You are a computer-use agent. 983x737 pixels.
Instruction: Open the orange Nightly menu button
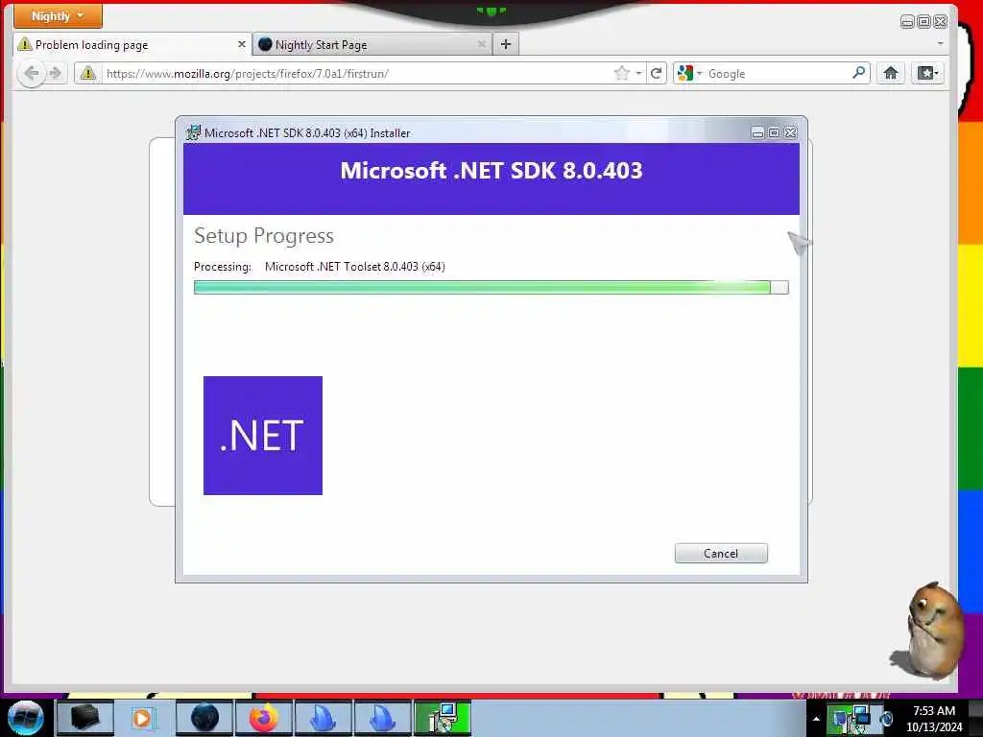tap(58, 15)
